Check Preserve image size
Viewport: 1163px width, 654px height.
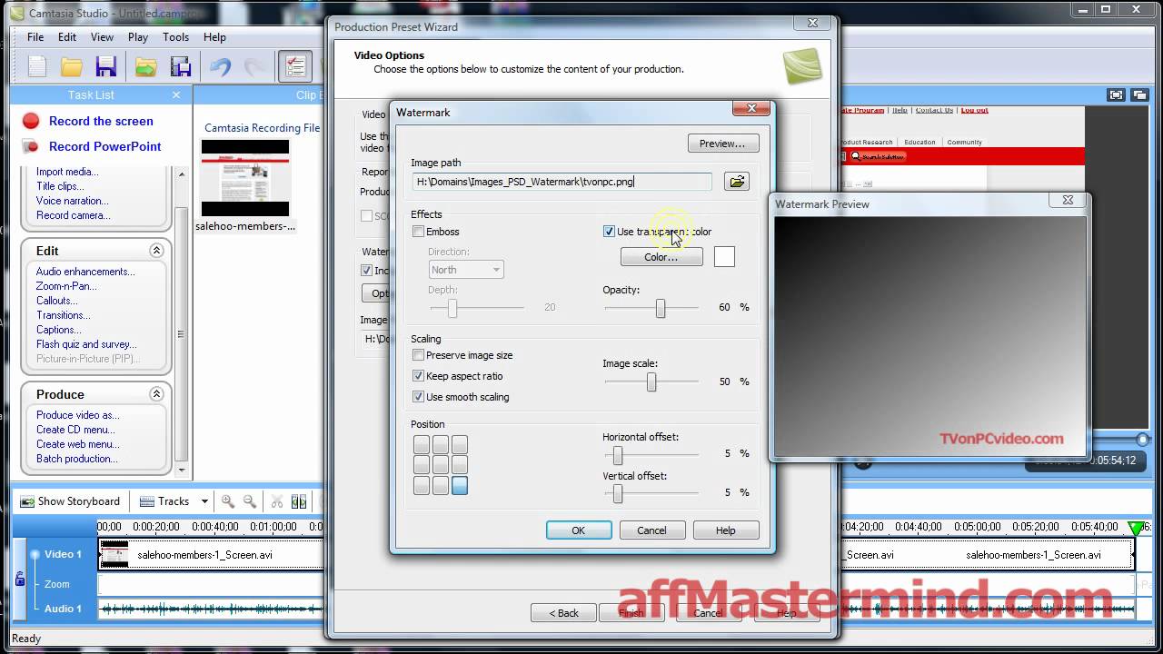pyautogui.click(x=419, y=355)
